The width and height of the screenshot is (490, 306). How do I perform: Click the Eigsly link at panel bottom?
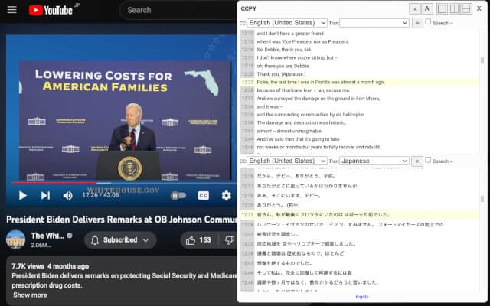(x=362, y=297)
